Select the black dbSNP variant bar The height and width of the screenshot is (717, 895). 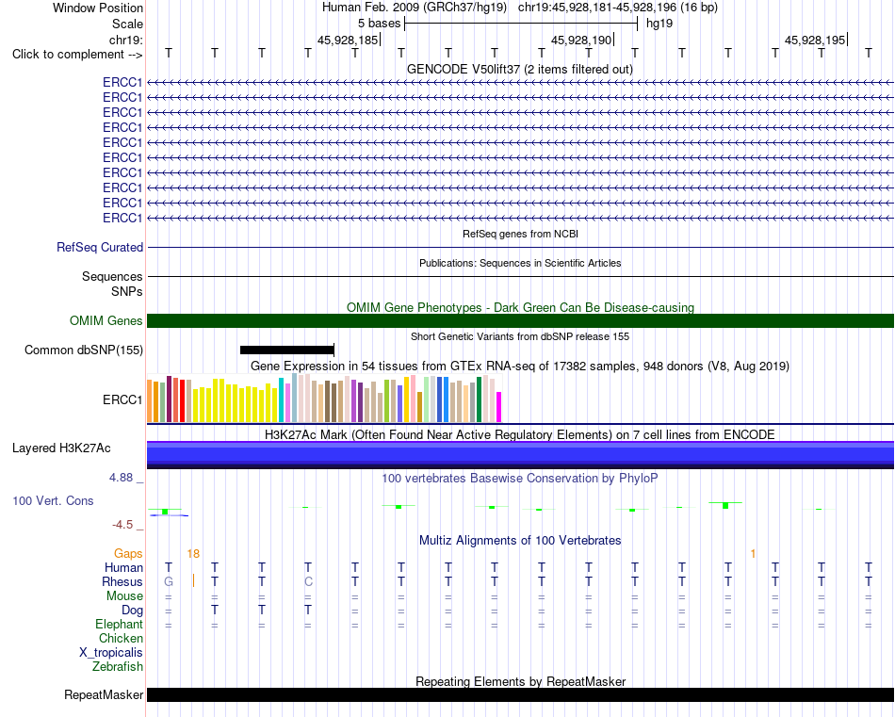pos(287,350)
